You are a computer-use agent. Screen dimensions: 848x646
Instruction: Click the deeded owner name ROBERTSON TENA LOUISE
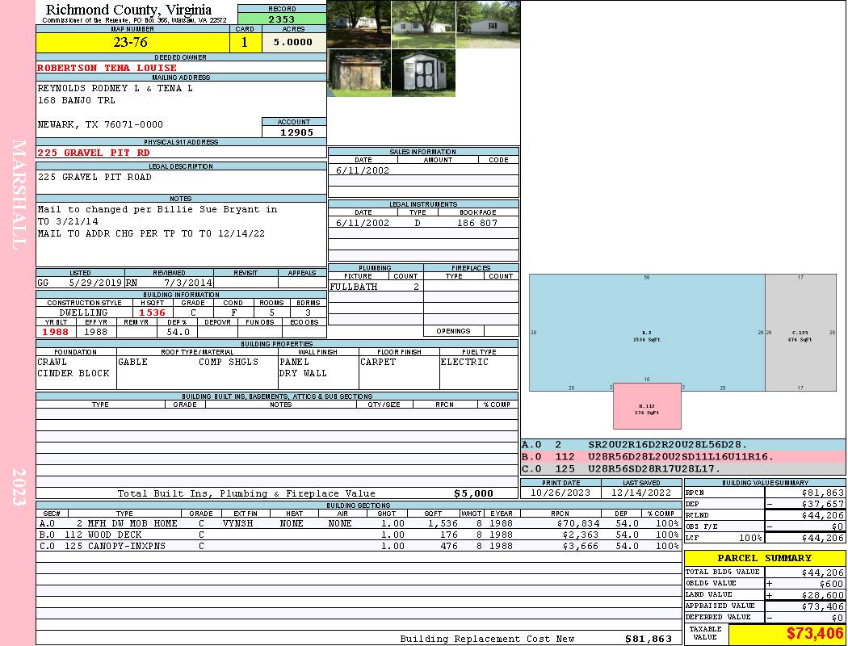107,68
